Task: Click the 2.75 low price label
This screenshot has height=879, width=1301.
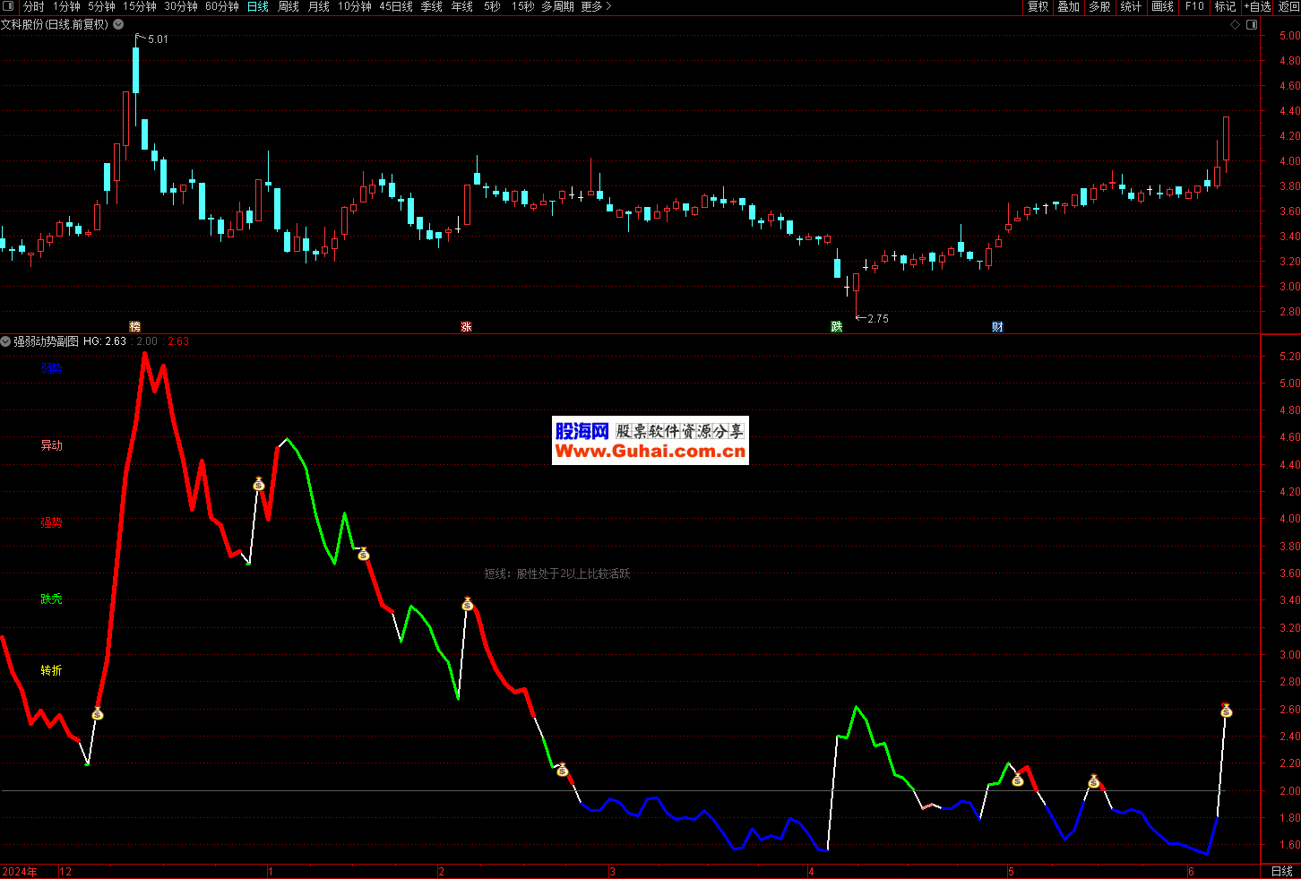Action: (878, 319)
